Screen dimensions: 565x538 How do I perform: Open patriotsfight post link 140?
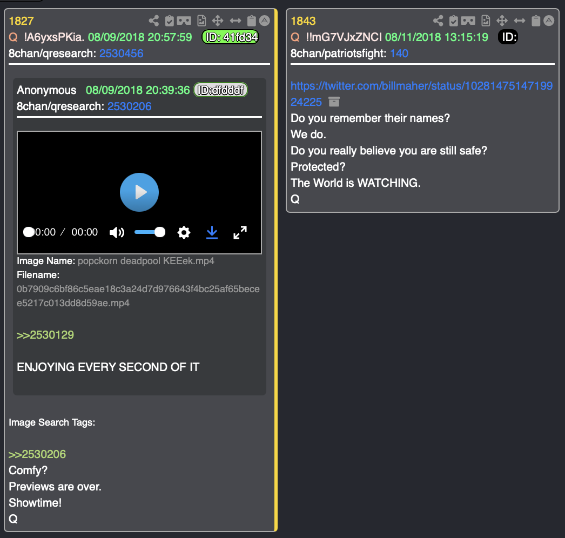coord(399,53)
